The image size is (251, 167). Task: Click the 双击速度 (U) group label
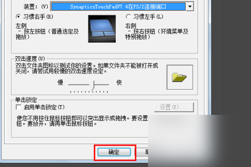pos(30,59)
